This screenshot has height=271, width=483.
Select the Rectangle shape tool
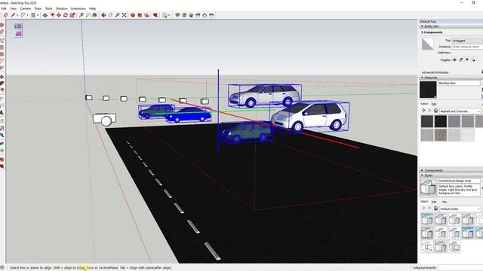[x=33, y=15]
